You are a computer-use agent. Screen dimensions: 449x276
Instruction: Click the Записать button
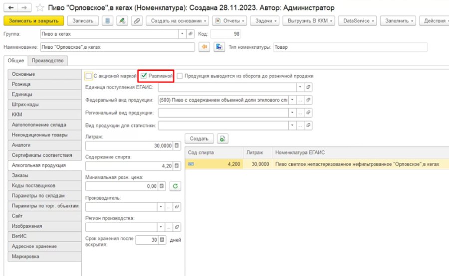tap(83, 21)
